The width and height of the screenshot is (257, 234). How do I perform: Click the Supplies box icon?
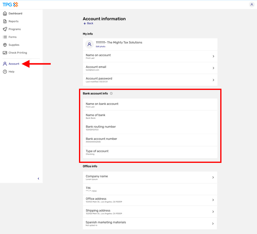point(5,45)
